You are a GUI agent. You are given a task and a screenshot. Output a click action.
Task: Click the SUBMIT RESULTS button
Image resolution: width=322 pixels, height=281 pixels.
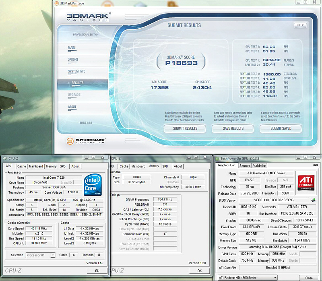(185, 128)
